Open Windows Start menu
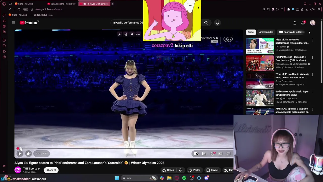This screenshot has width=323, height=182. 117,178
